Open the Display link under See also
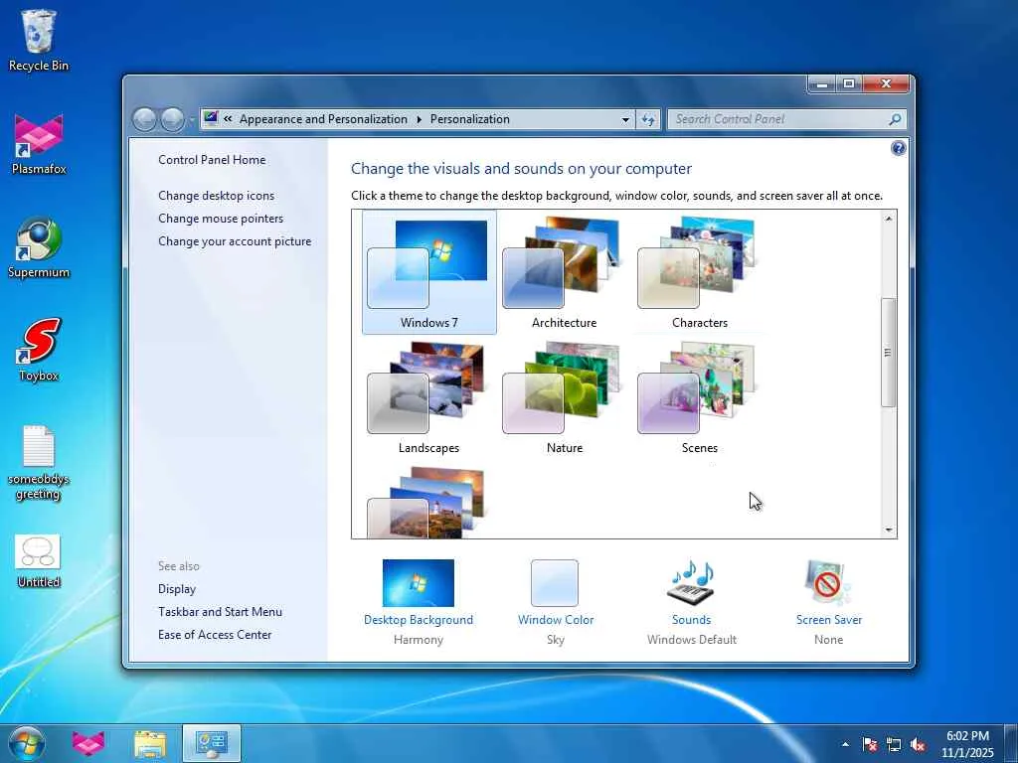1018x763 pixels. [x=177, y=589]
